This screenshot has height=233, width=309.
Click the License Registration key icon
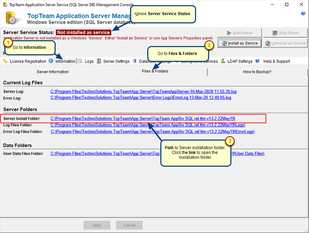coord(5,61)
